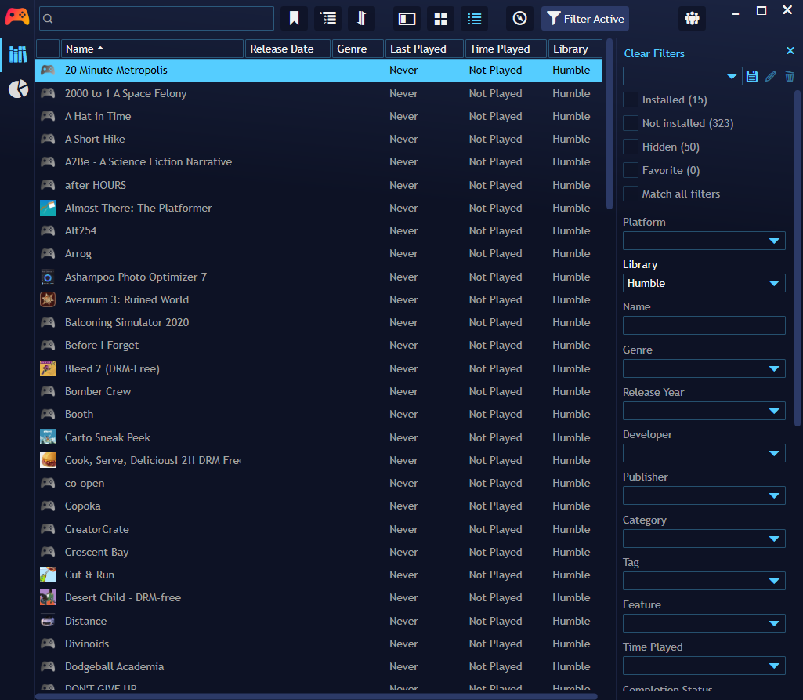The image size is (803, 700).
Task: Open the Library dropdown showing Humble
Action: pyautogui.click(x=704, y=284)
